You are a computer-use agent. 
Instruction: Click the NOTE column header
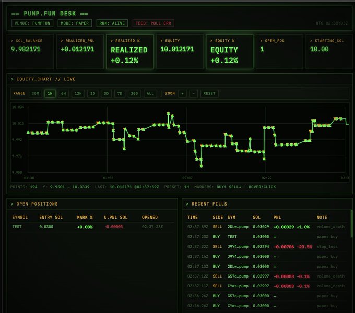[x=322, y=218]
